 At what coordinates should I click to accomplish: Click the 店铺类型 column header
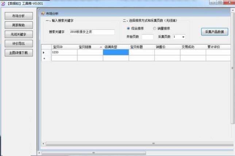coord(116,47)
